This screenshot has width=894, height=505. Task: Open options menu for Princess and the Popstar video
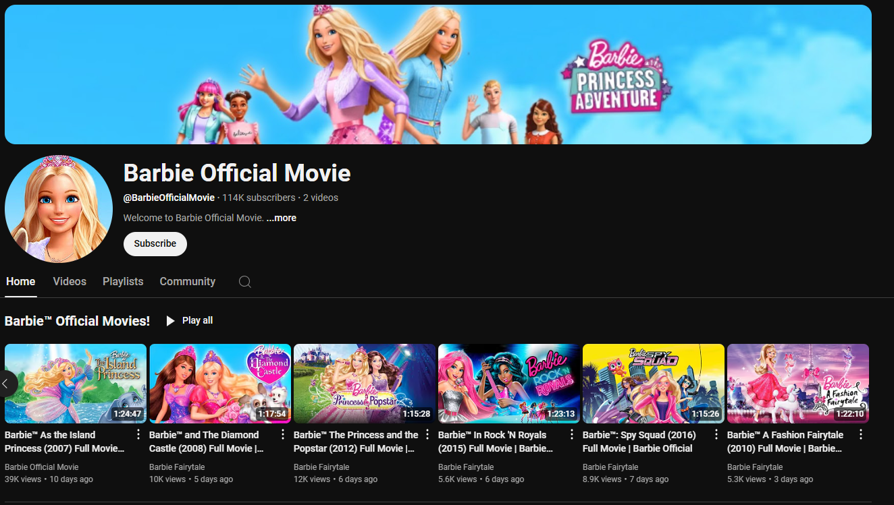(427, 435)
